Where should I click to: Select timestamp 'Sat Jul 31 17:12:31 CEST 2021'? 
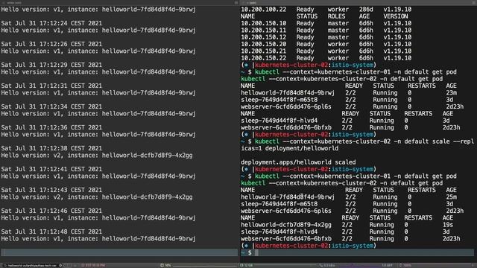(51, 86)
